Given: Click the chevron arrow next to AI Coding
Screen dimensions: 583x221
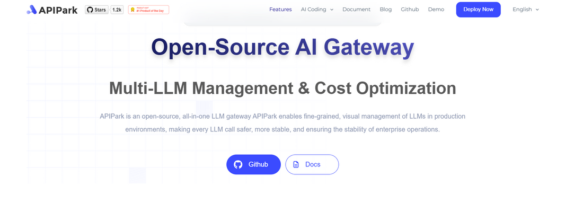Looking at the screenshot, I should (332, 10).
